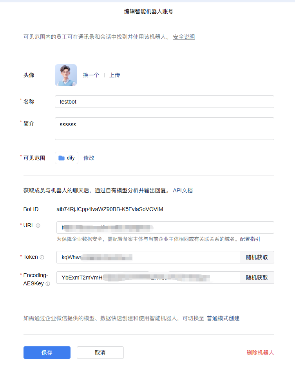
Task: Open the API文档 link
Action: click(x=183, y=191)
